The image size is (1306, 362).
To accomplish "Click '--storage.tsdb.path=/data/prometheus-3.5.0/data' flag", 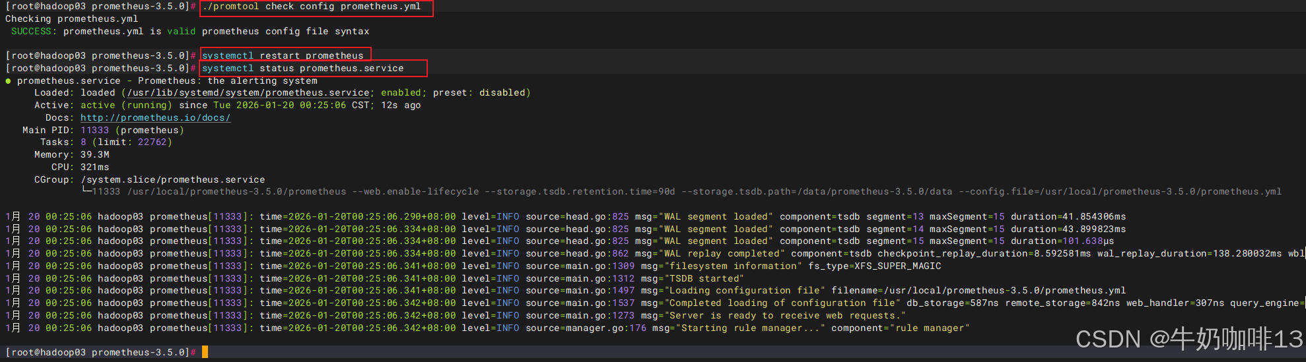I will pos(817,191).
